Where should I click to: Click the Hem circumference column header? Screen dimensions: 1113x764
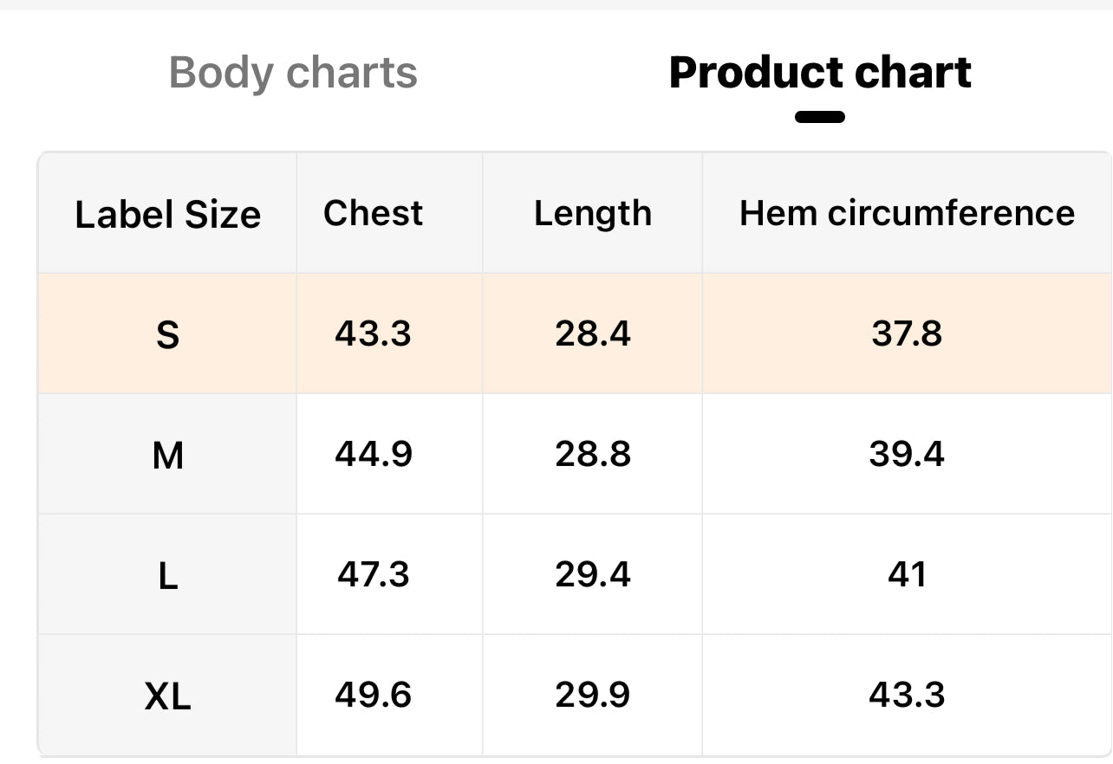(906, 213)
